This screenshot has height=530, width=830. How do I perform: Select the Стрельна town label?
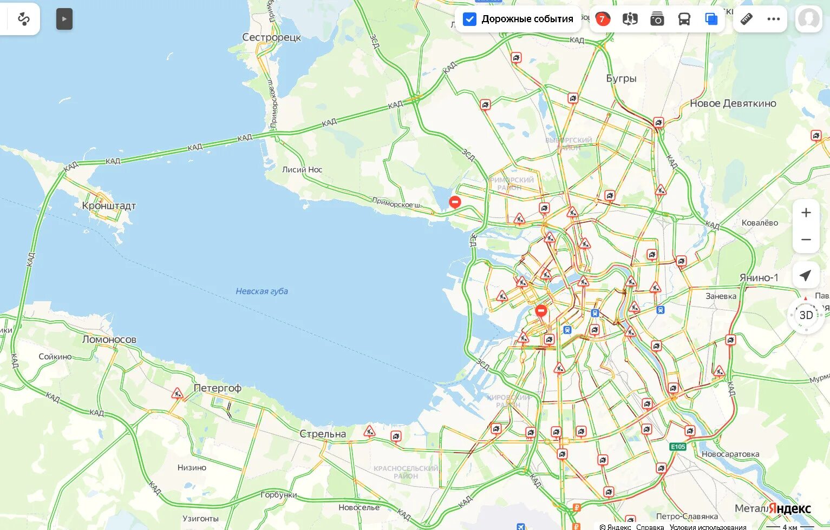[323, 434]
